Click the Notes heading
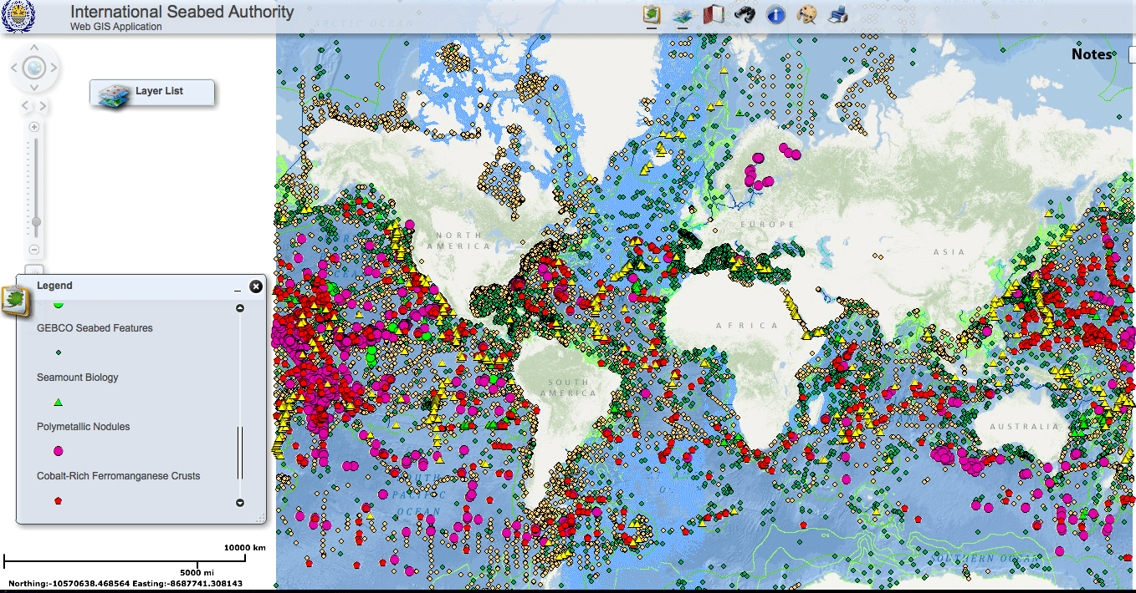 pyautogui.click(x=1092, y=54)
